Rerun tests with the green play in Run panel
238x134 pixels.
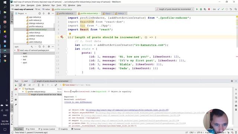point(16,85)
